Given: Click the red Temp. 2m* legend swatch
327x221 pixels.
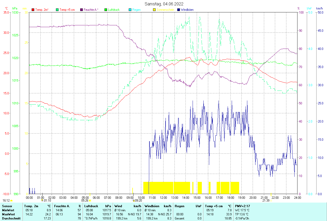Looking at the screenshot, I should click(33, 10).
